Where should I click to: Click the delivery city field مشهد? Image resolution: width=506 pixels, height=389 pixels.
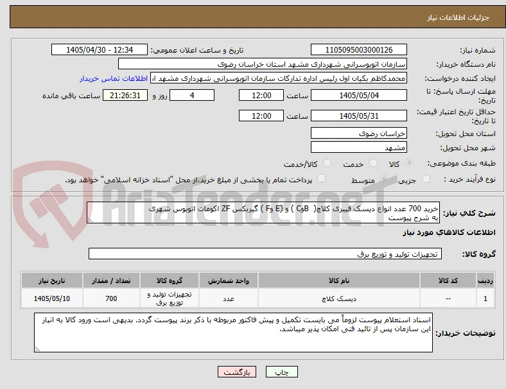point(359,148)
